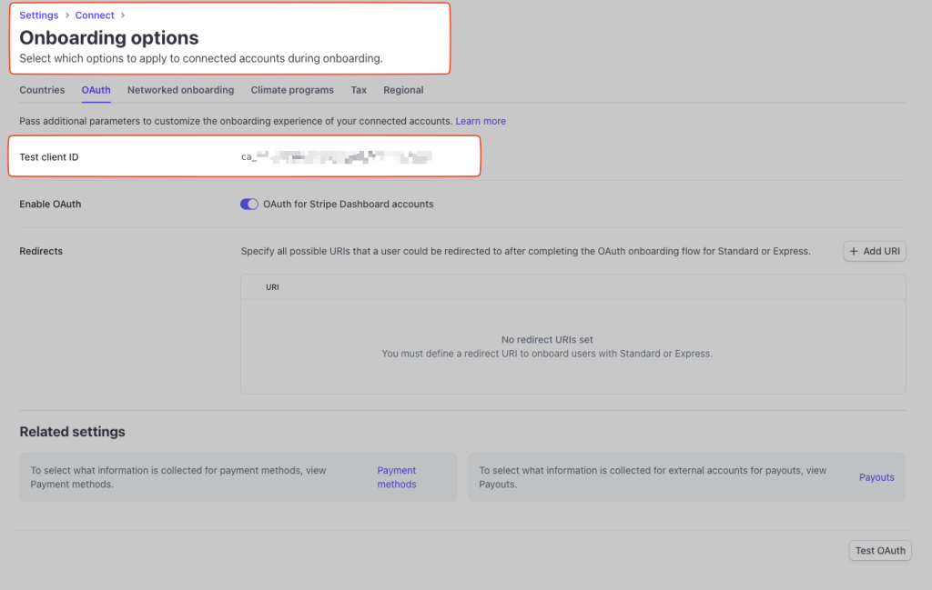Viewport: 932px width, 590px height.
Task: Click the Related settings heading
Action: (x=73, y=432)
